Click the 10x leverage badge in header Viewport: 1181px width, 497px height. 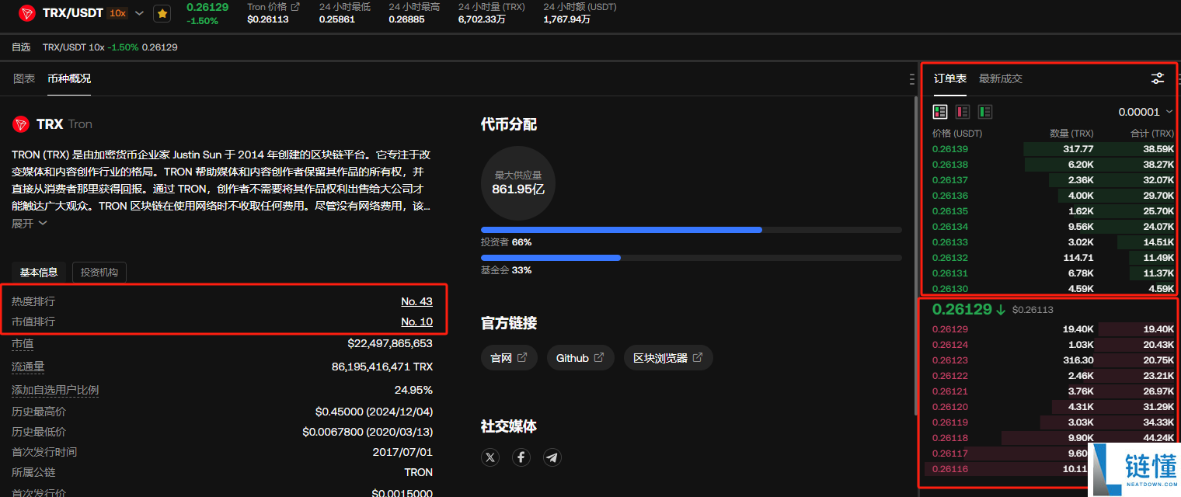click(x=117, y=13)
